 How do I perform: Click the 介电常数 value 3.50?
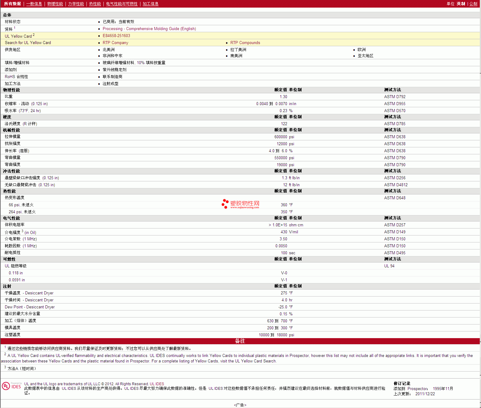[283, 239]
